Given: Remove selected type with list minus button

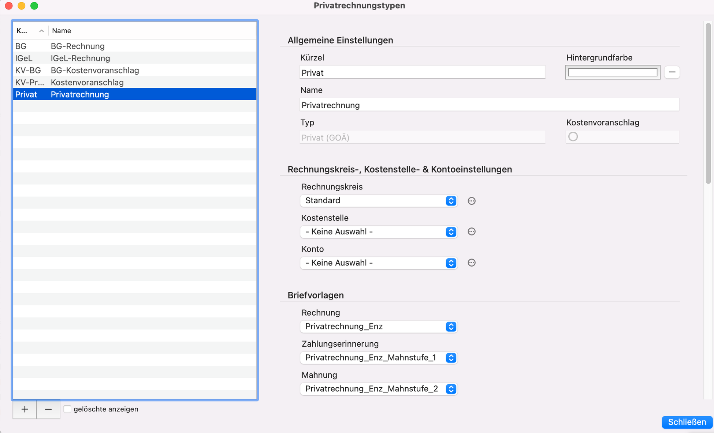Looking at the screenshot, I should coord(48,409).
